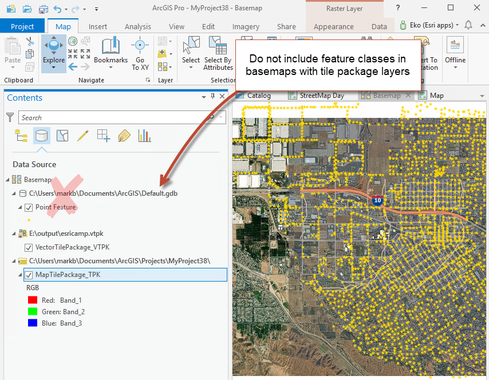
Task: Uncheck the MapTilePackage_TPK layer checkbox
Action: click(29, 275)
